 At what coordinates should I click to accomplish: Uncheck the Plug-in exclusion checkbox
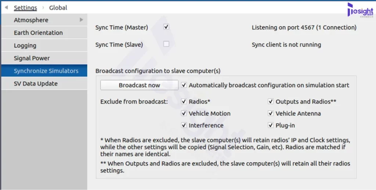(271, 125)
